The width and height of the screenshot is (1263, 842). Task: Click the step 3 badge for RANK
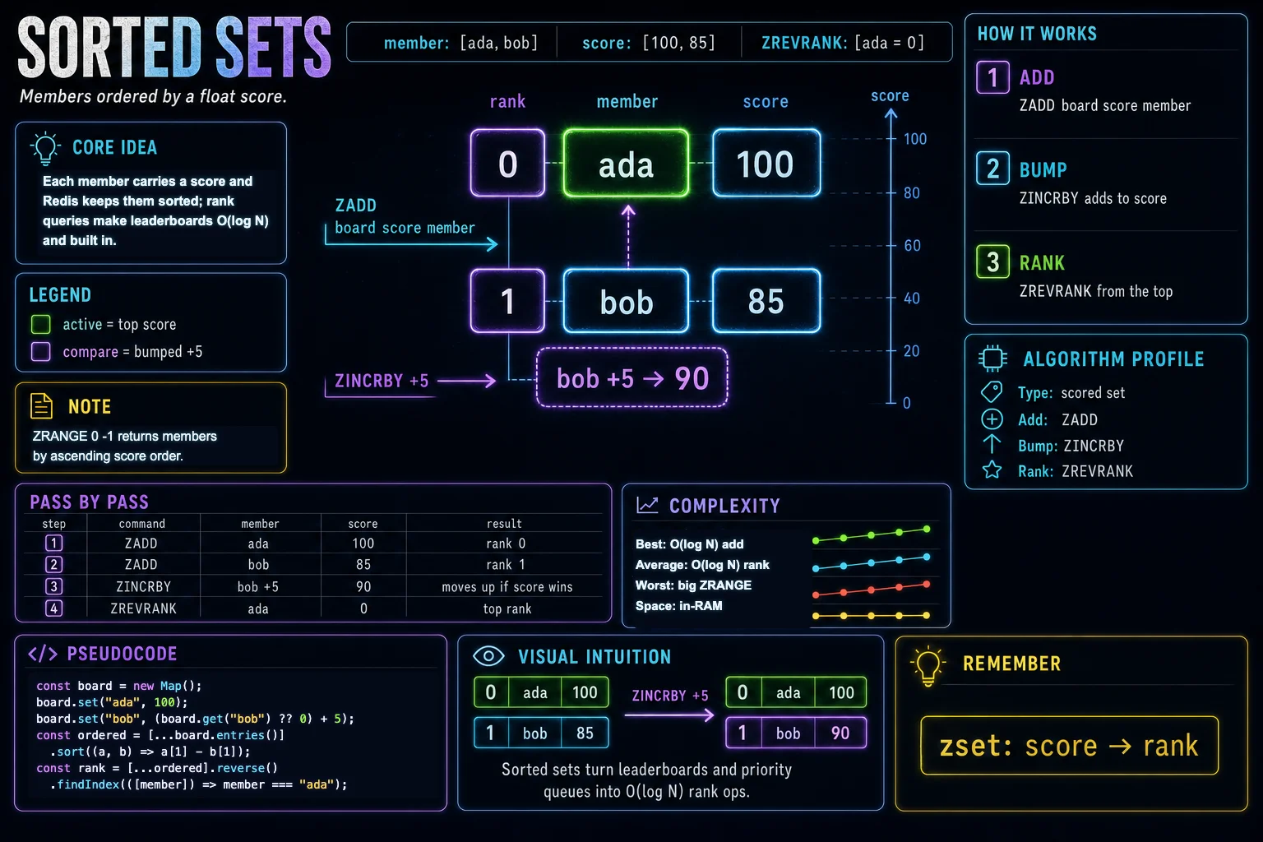click(x=992, y=262)
